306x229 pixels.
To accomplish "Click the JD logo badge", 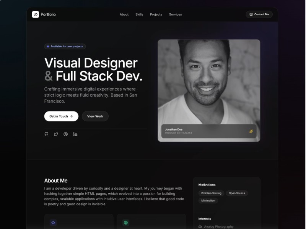I will (35, 14).
